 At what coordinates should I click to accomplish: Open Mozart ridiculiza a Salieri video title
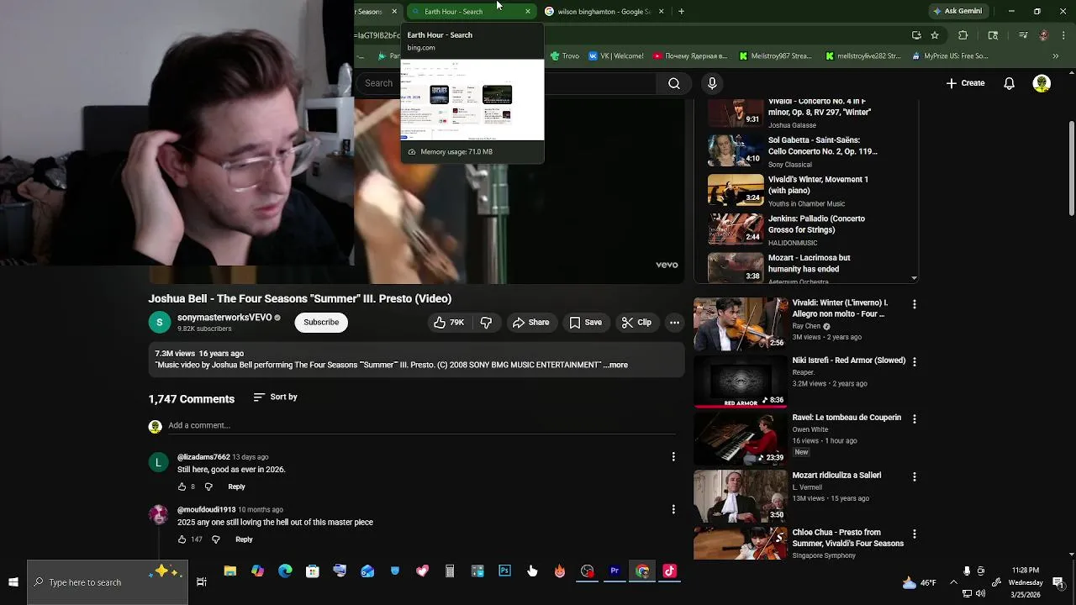(836, 476)
